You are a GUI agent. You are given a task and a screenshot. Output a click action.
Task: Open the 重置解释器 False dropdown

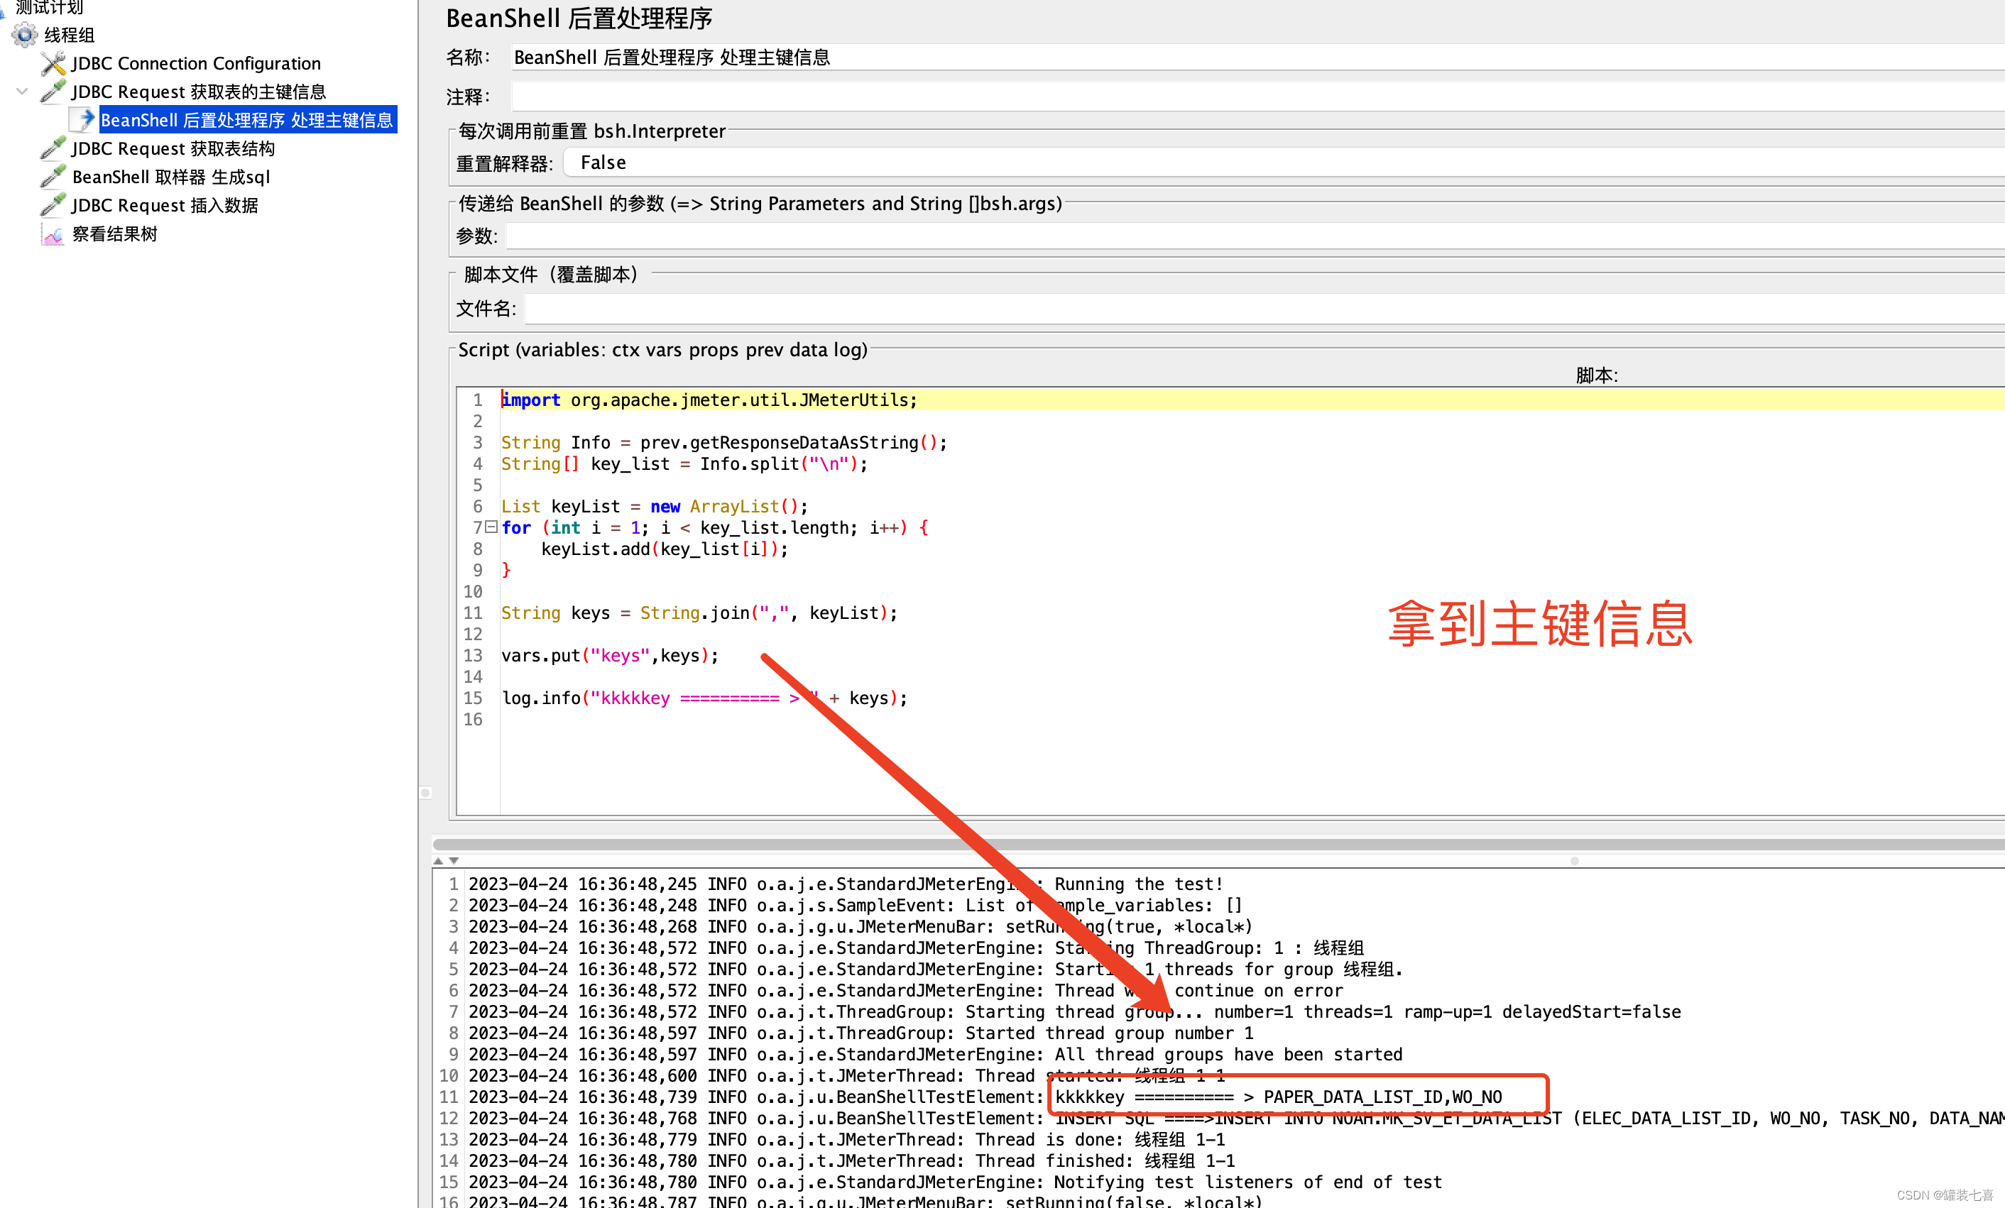click(x=1284, y=163)
